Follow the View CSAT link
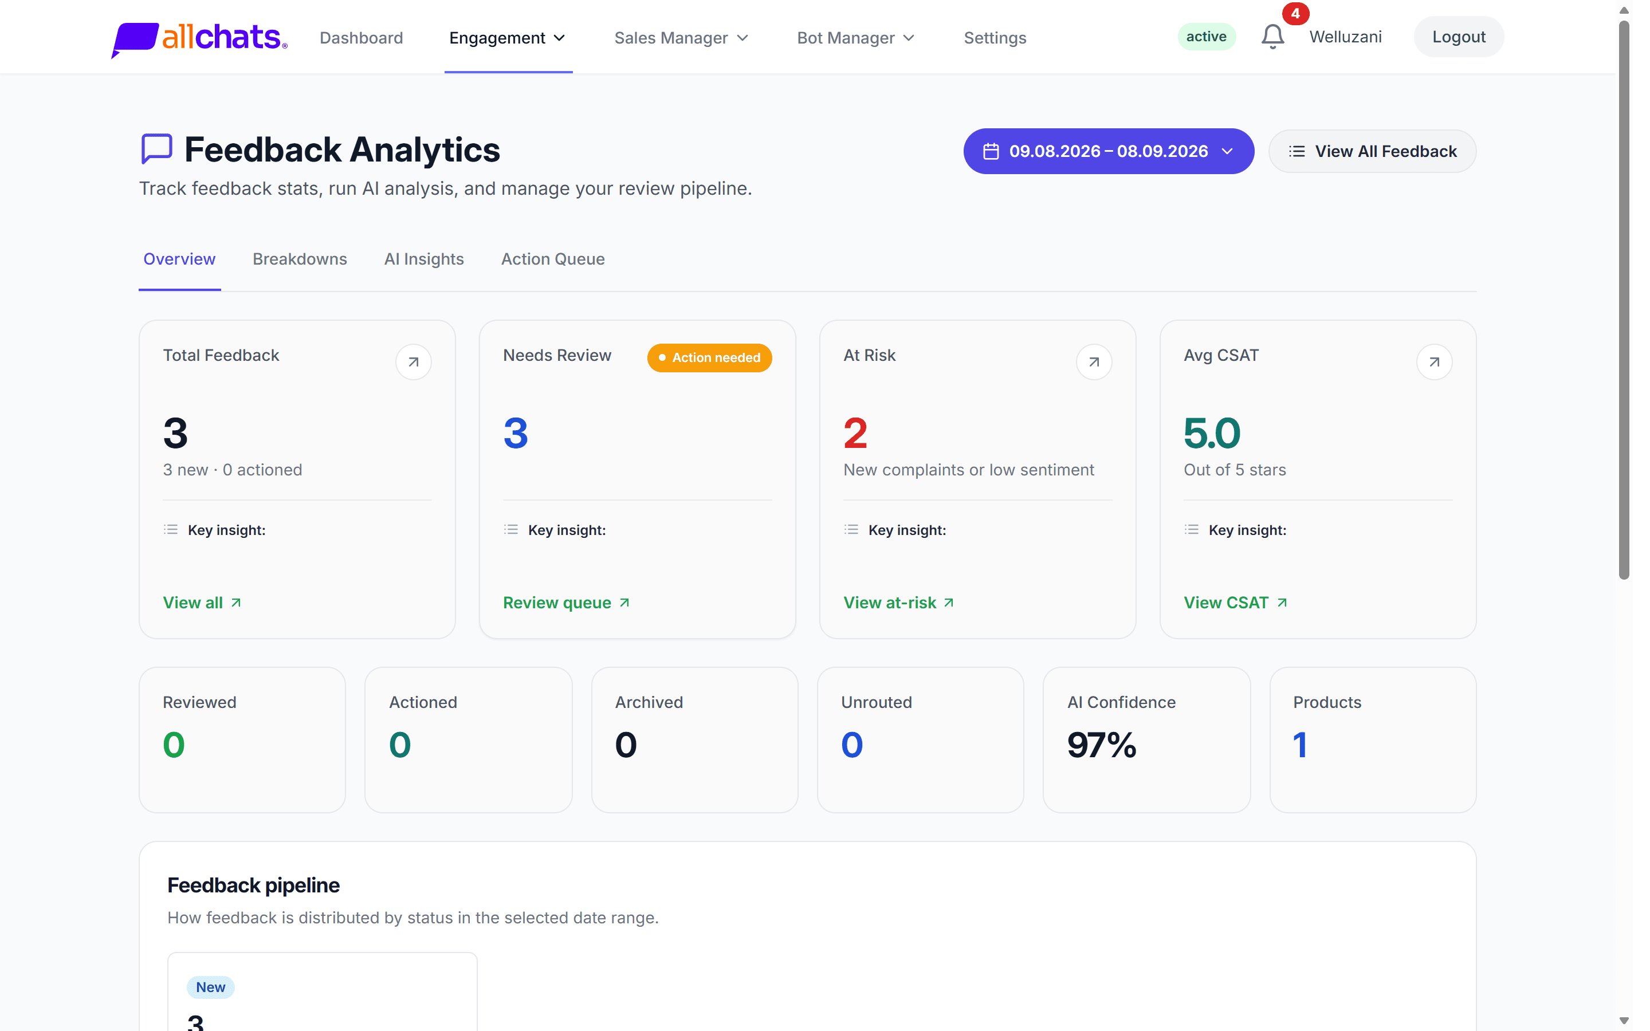Viewport: 1650px width, 1031px height. [1235, 603]
